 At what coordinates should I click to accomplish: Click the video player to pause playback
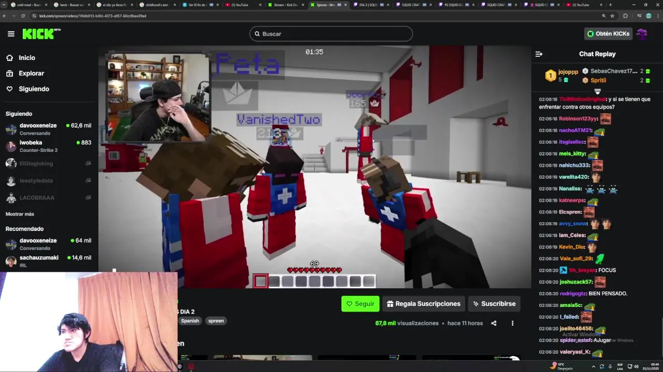coord(314,166)
